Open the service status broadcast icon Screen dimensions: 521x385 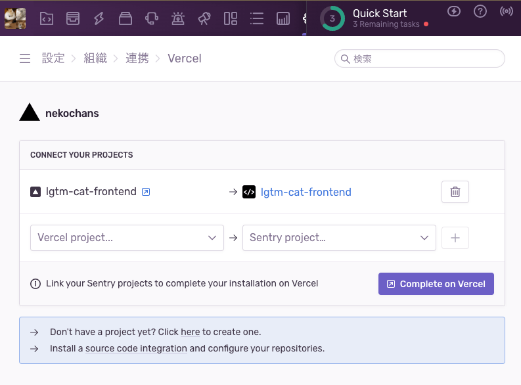click(506, 12)
